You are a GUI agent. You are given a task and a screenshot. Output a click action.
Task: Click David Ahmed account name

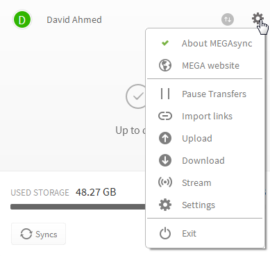[x=74, y=19]
